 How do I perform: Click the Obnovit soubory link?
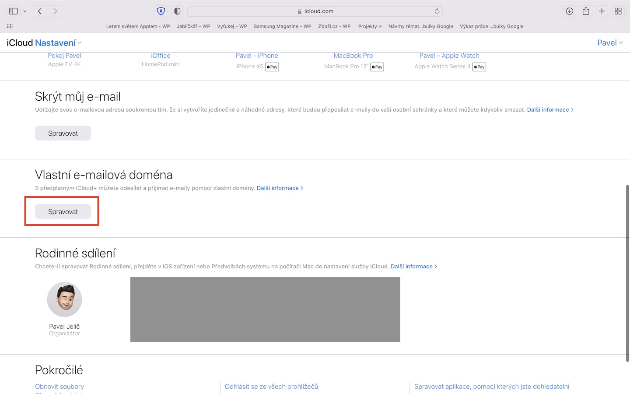coord(59,387)
